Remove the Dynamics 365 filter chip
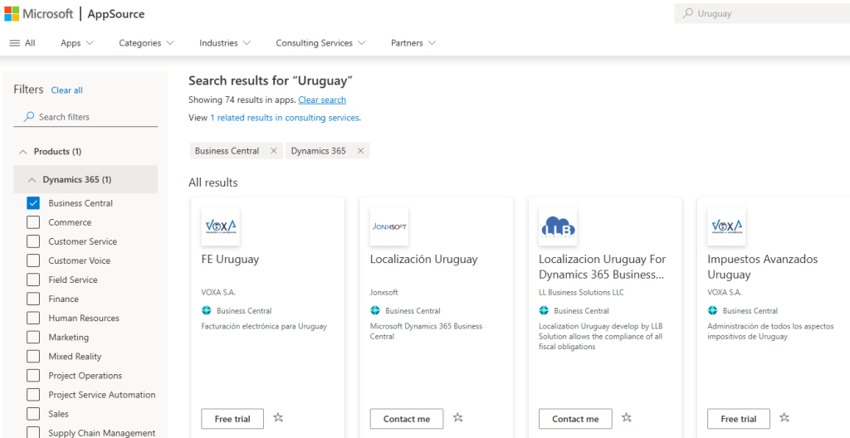 360,151
